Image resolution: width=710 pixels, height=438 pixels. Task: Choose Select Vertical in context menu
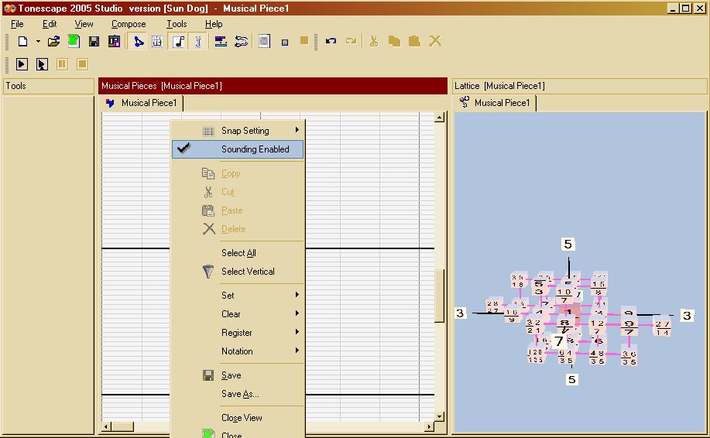tap(238, 272)
